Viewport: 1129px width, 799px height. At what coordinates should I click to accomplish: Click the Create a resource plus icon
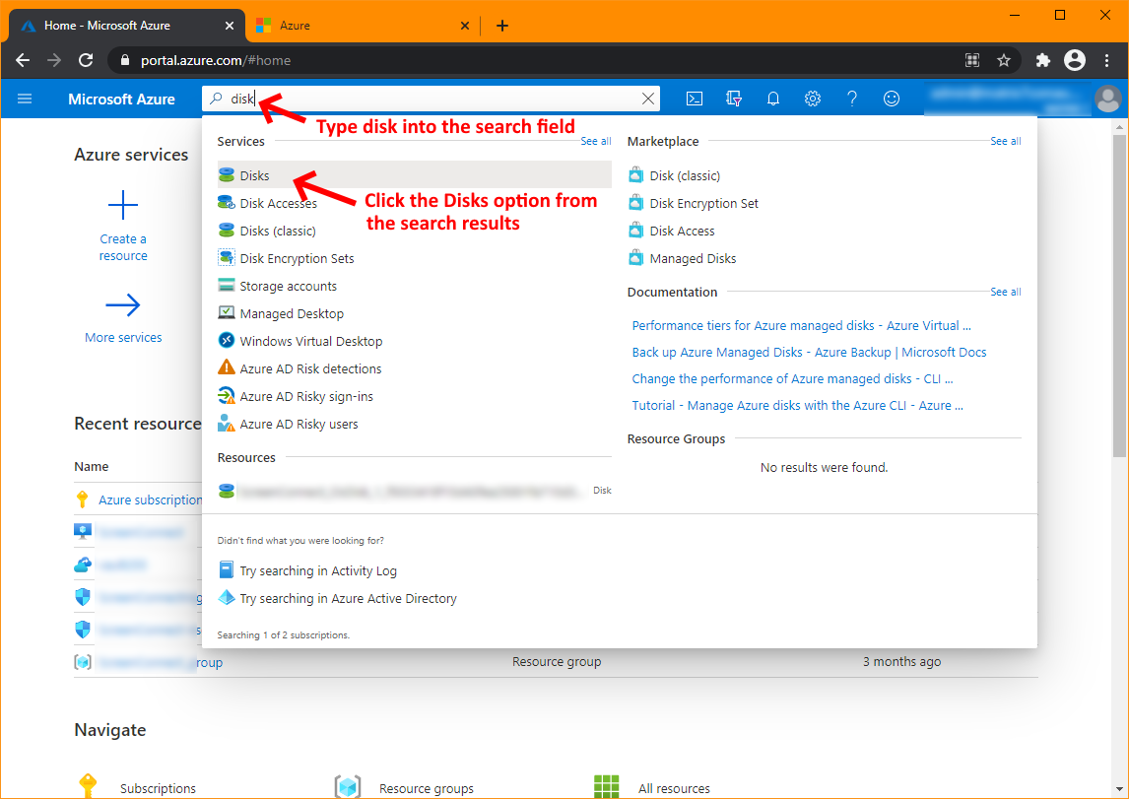122,205
